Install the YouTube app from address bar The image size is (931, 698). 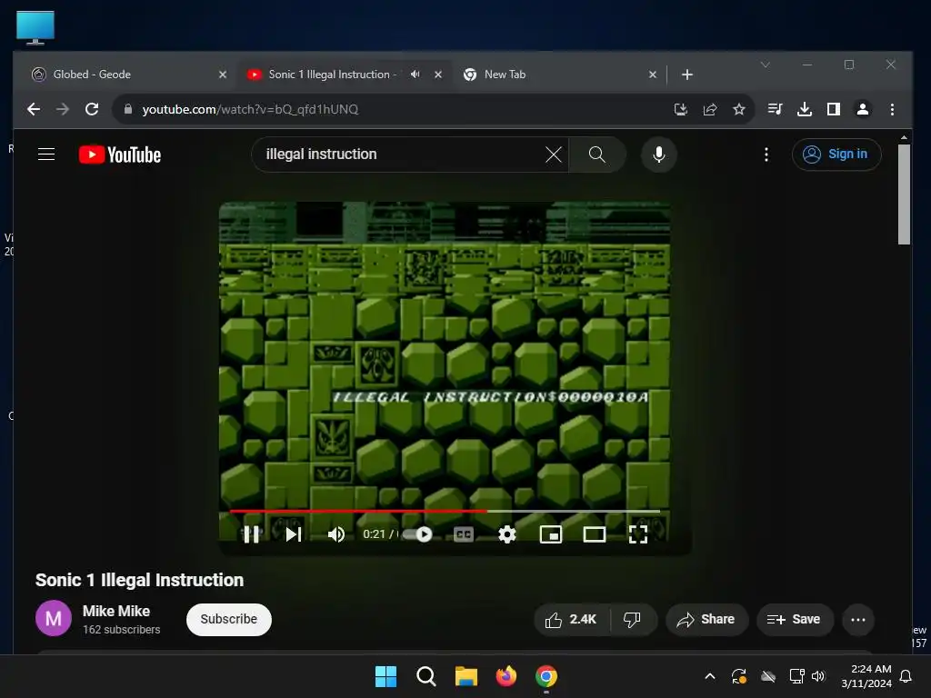(681, 109)
